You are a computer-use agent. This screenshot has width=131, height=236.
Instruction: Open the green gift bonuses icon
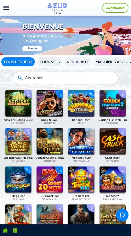point(15,230)
